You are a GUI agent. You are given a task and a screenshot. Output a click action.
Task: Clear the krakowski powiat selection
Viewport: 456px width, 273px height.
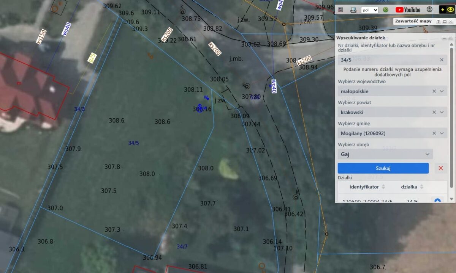point(434,112)
